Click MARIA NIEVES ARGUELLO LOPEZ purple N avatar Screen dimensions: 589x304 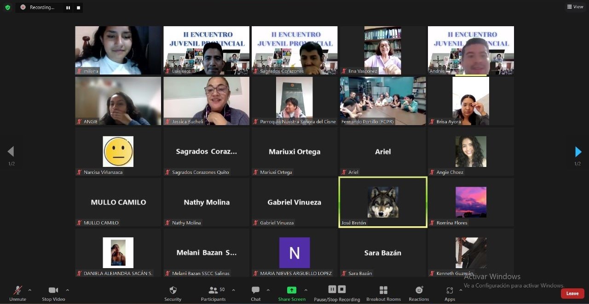tap(294, 252)
